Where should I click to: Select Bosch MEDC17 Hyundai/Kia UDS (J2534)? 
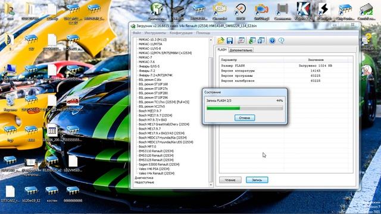point(166,142)
